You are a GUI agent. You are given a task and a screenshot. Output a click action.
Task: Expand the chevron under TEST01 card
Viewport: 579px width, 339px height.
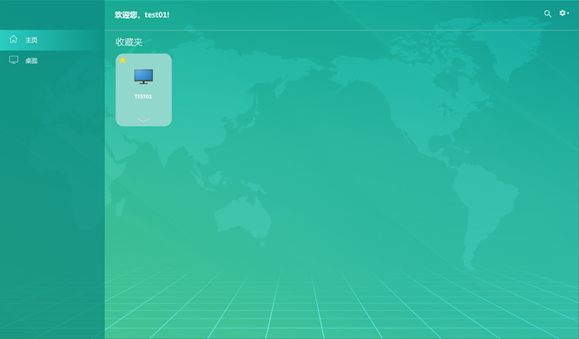pyautogui.click(x=144, y=120)
